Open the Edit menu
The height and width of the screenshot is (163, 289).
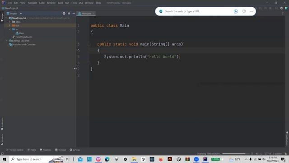coord(16,3)
